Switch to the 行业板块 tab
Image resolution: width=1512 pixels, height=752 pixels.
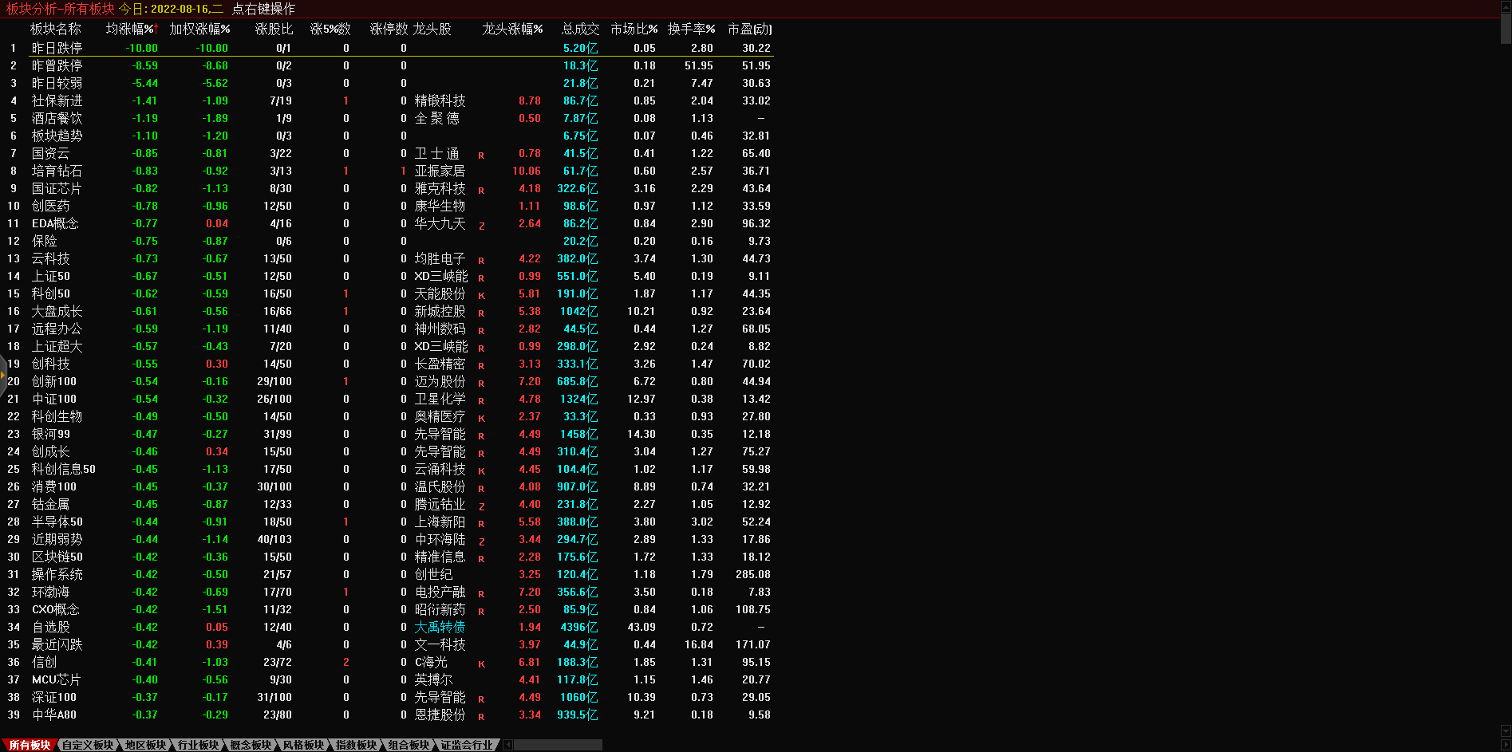[198, 745]
